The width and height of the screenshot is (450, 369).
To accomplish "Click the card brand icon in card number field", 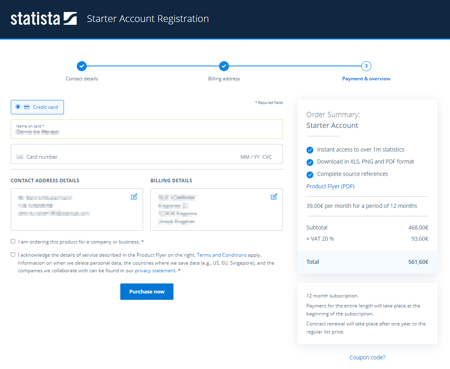I will pos(20,157).
